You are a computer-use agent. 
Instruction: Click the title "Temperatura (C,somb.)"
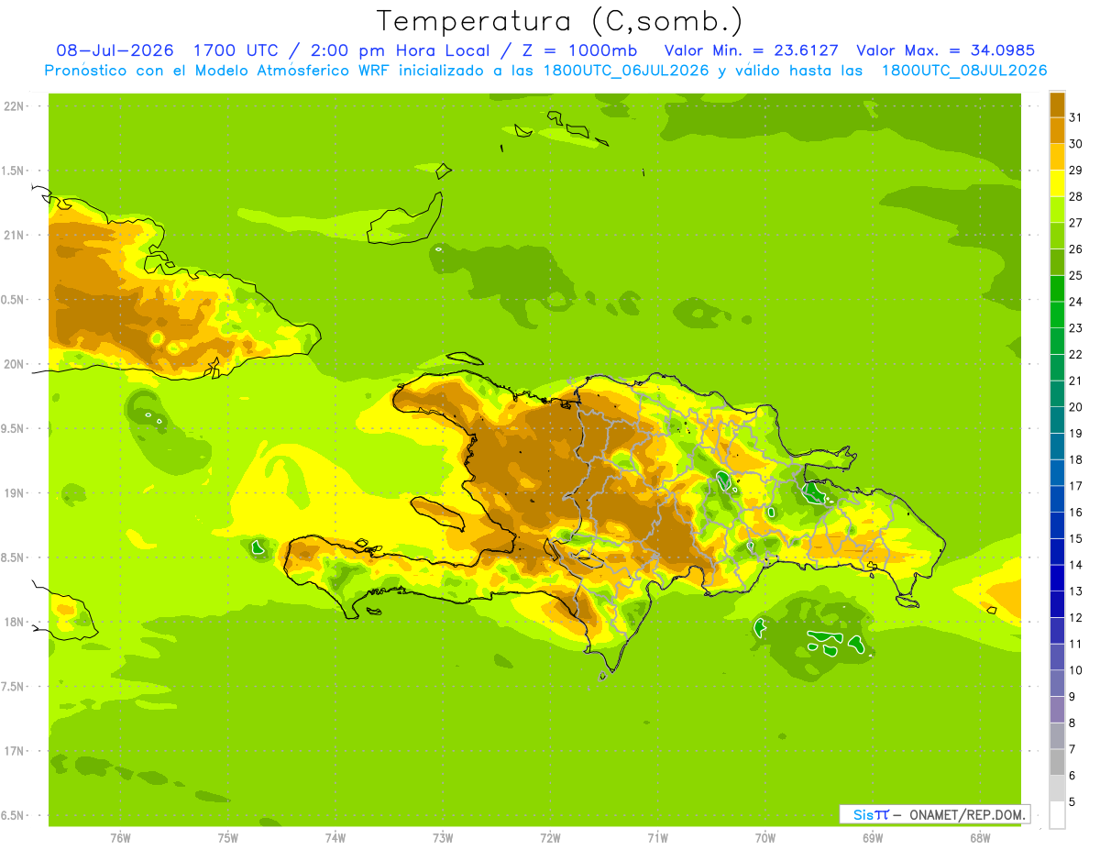[559, 22]
